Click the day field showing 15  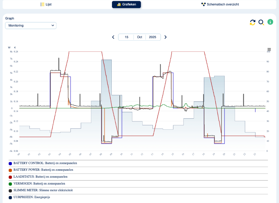126,37
